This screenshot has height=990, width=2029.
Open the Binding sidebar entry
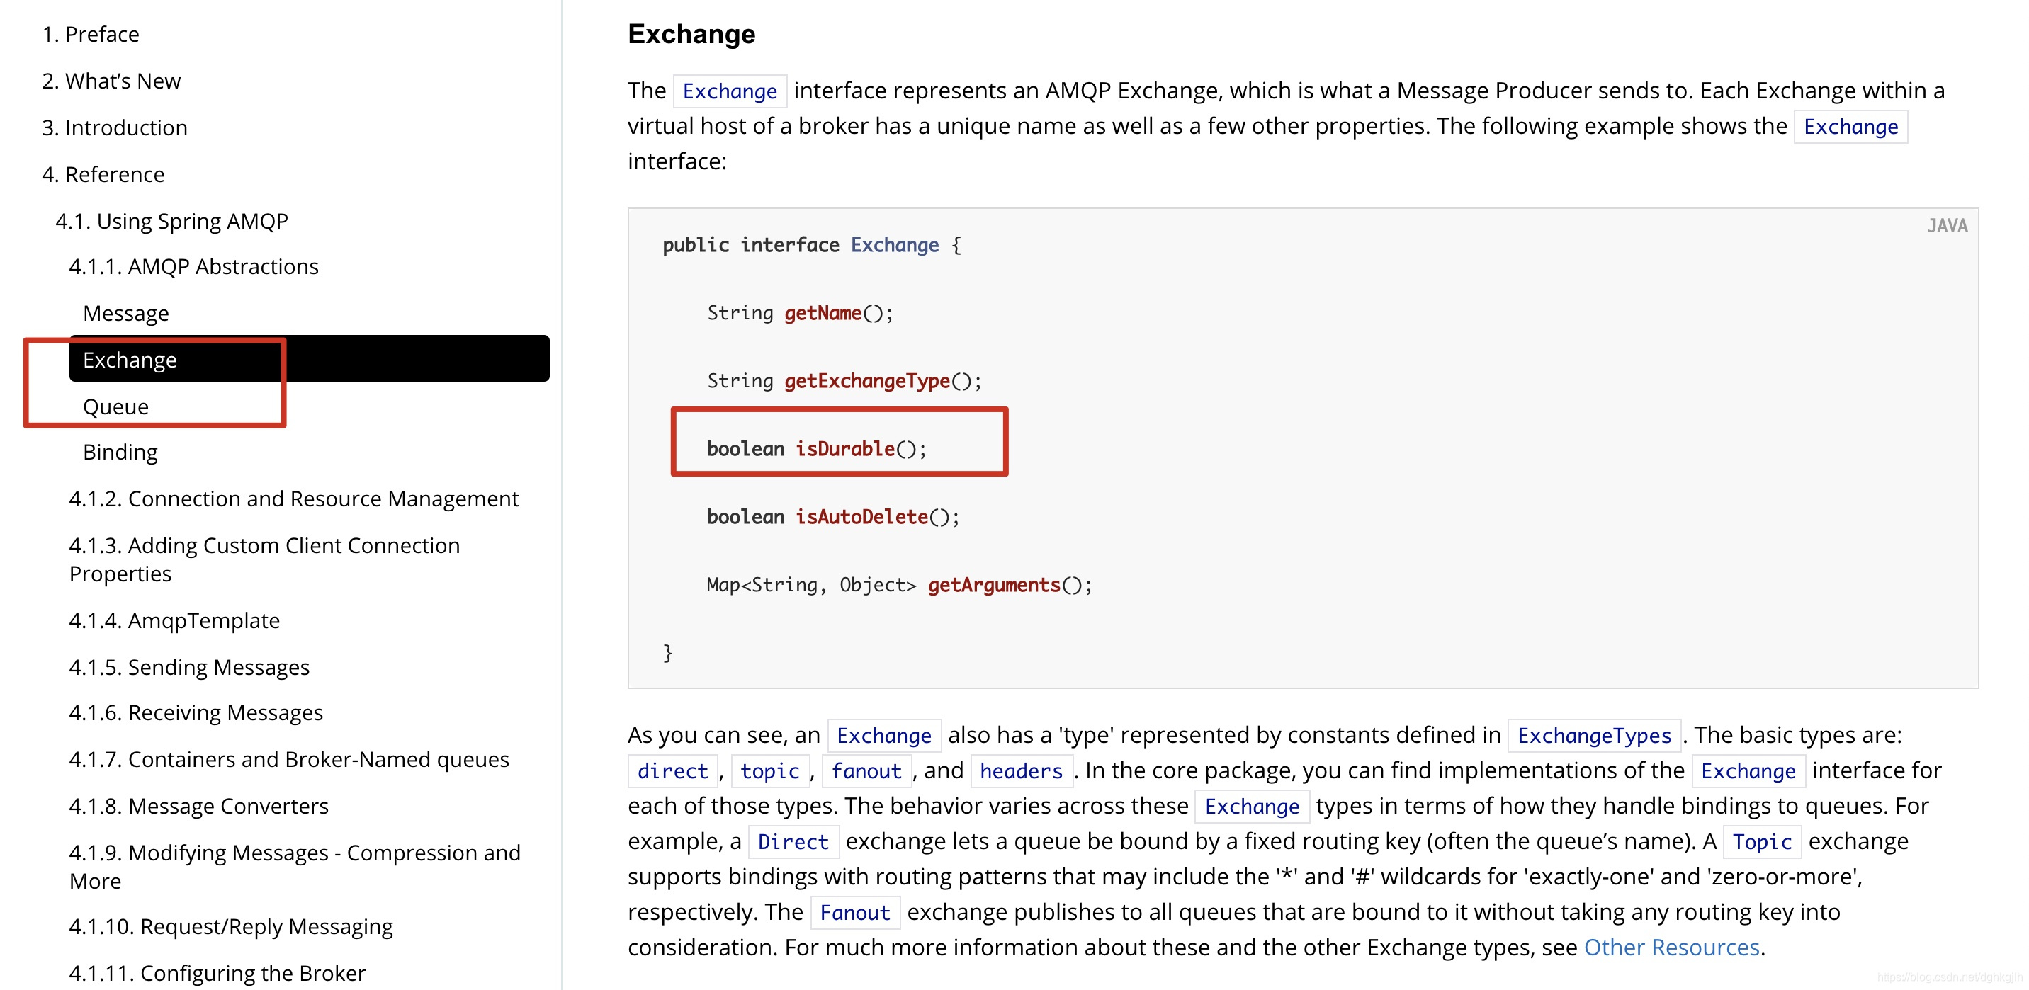(x=120, y=452)
